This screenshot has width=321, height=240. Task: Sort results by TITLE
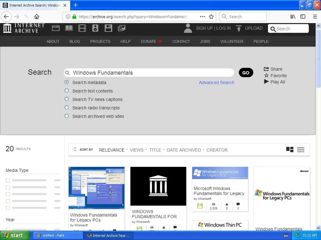tap(155, 150)
